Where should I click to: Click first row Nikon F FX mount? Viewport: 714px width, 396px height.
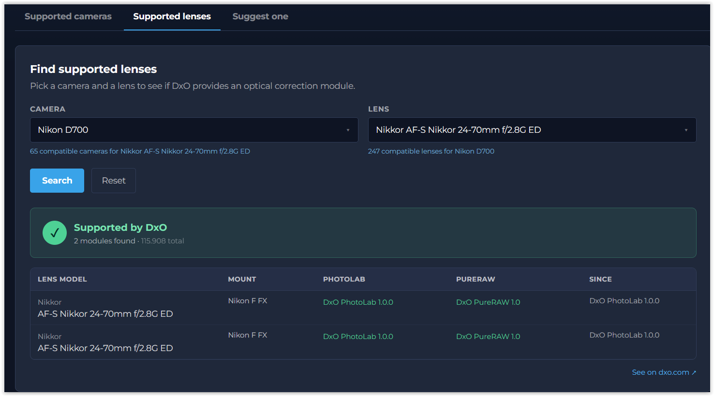click(x=248, y=301)
